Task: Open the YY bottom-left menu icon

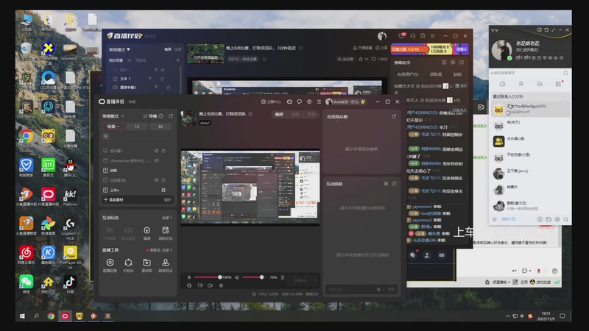Action: pos(494,219)
